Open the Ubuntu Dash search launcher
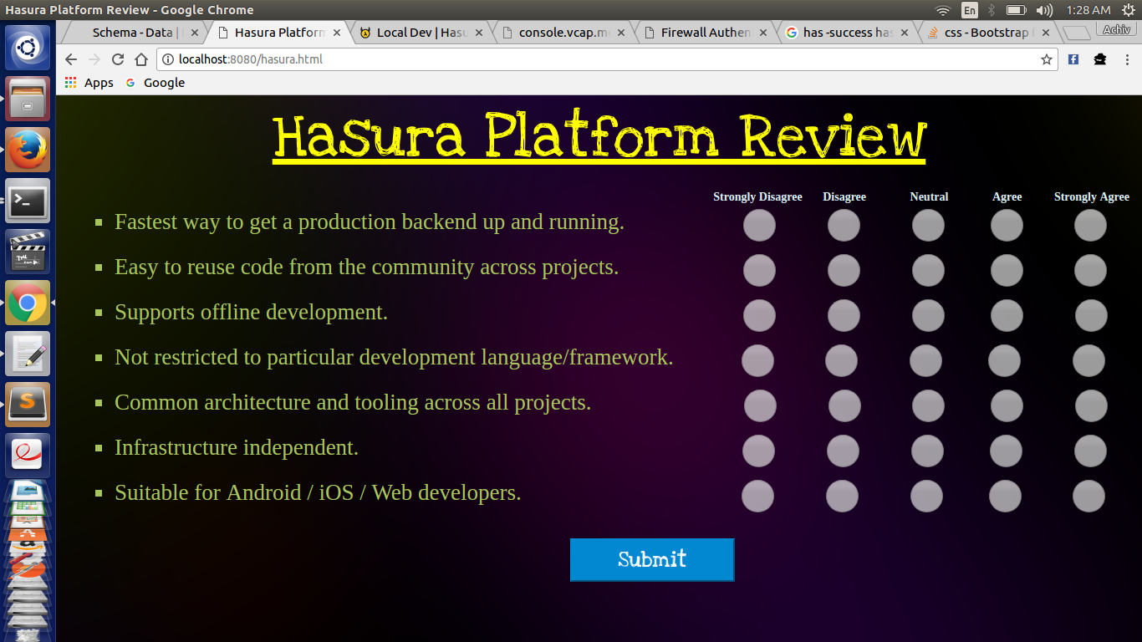This screenshot has height=642, width=1142. point(28,48)
